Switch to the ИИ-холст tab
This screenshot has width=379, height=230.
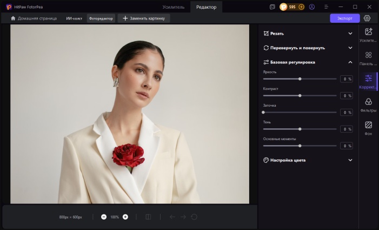pyautogui.click(x=74, y=18)
